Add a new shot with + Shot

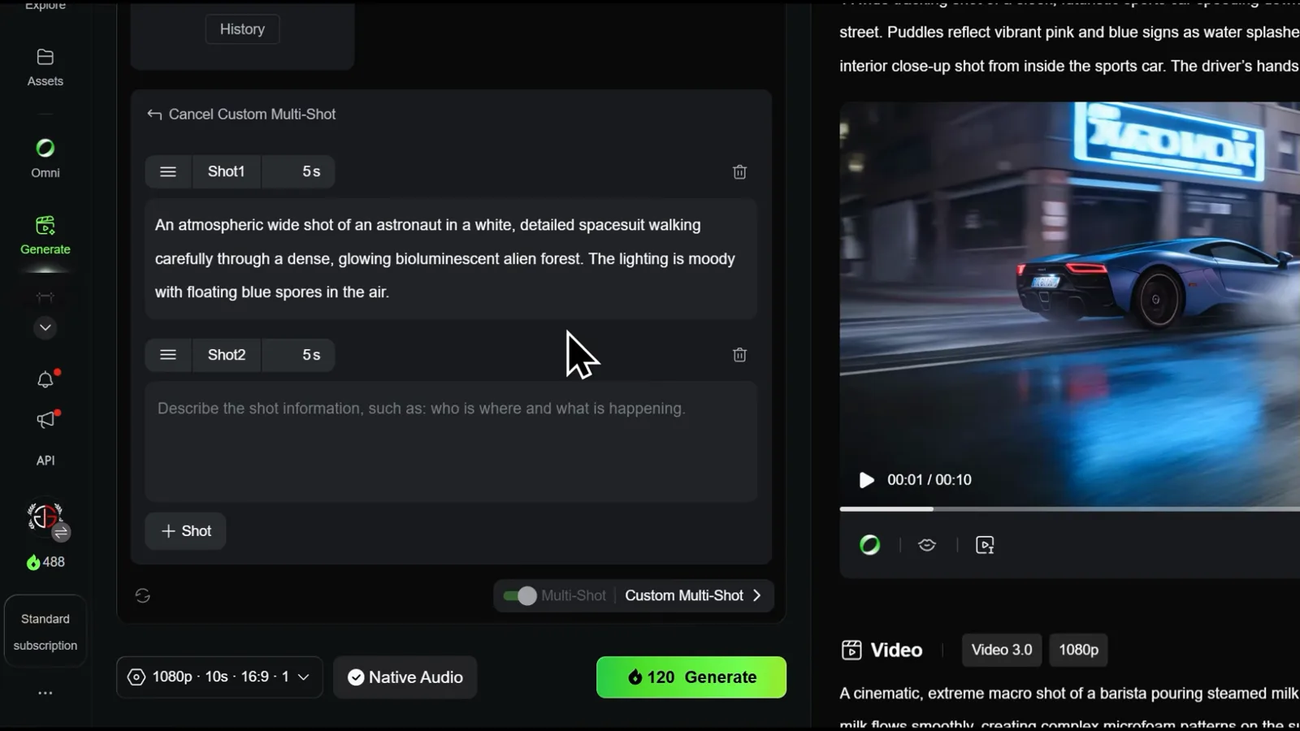(x=186, y=531)
